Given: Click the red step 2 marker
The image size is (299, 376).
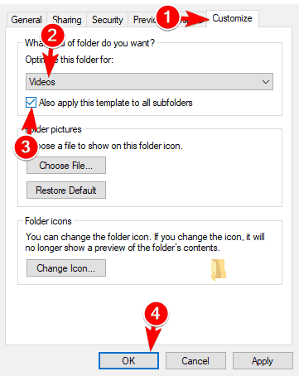Looking at the screenshot, I should 52,36.
